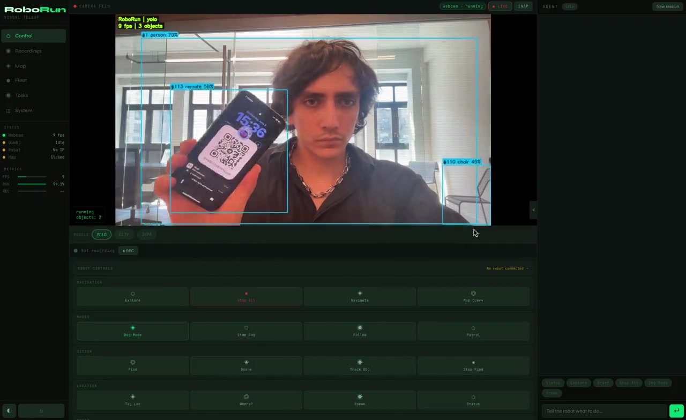Open the No robot connected dropdown

[x=507, y=268]
